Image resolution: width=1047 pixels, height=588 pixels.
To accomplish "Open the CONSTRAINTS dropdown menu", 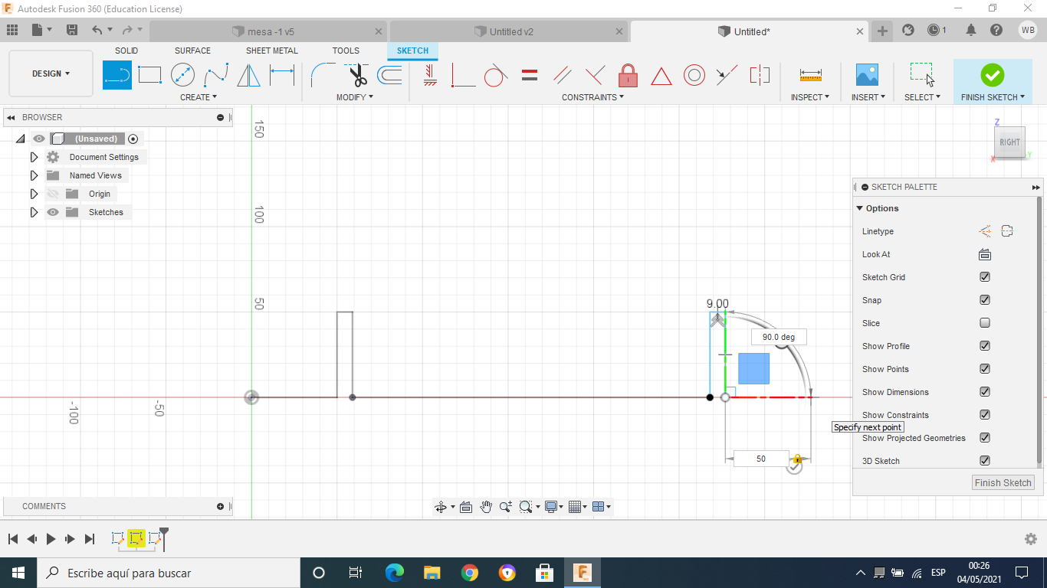I will [592, 97].
